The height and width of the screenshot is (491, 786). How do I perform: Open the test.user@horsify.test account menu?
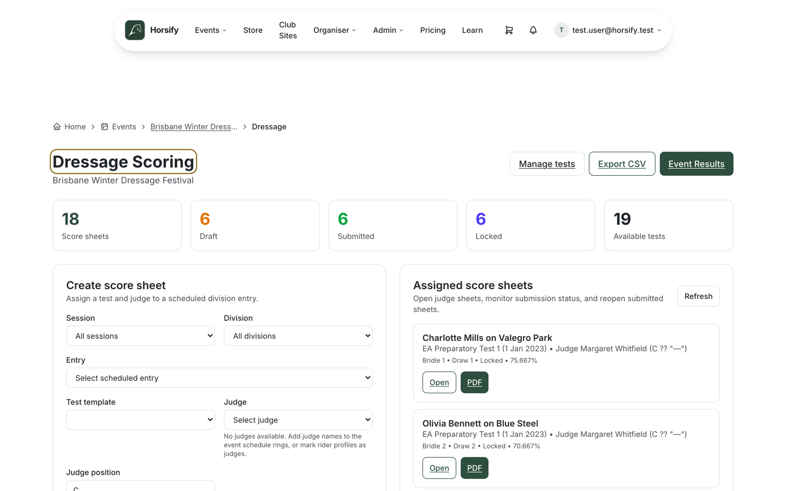coord(608,30)
